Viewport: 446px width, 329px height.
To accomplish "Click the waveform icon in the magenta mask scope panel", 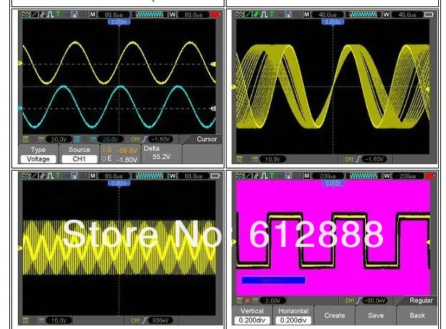I will click(239, 176).
